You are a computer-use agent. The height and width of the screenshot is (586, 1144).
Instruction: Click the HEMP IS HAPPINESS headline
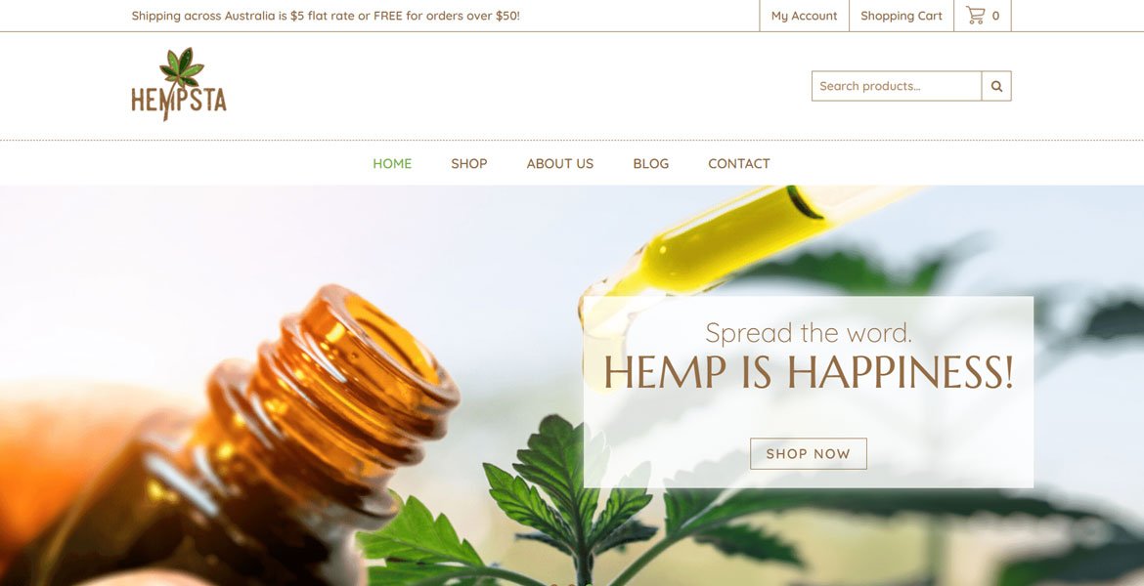click(x=809, y=372)
